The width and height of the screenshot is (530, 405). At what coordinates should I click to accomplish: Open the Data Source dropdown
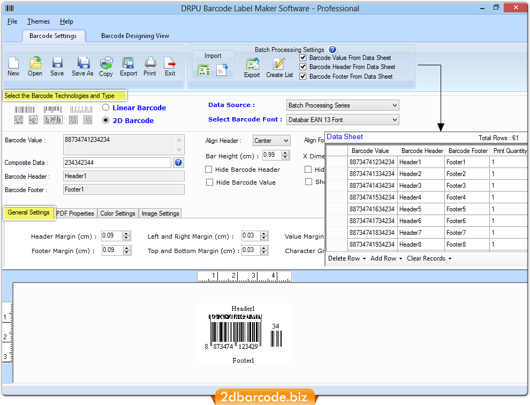tap(343, 105)
